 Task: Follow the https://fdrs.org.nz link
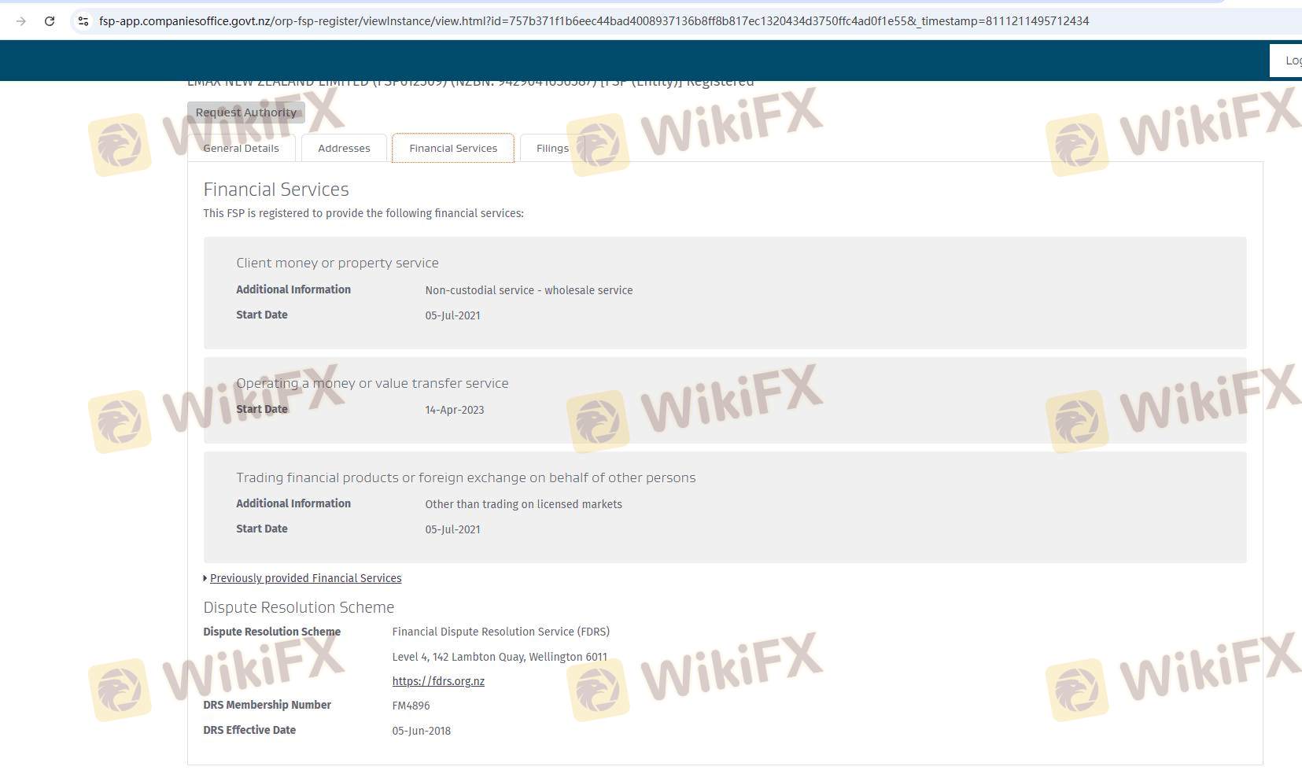click(438, 681)
